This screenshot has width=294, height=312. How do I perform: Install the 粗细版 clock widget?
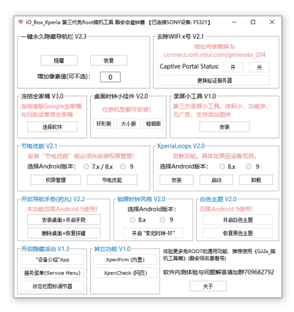(153, 123)
